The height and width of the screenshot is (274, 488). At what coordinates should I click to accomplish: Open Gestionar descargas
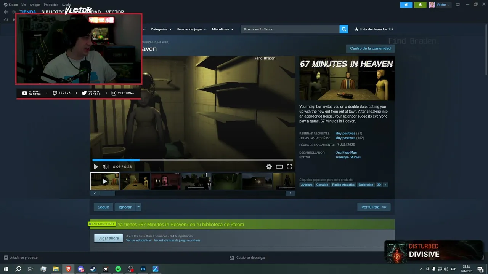point(247,258)
